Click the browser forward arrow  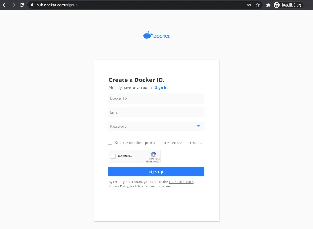(13, 5)
